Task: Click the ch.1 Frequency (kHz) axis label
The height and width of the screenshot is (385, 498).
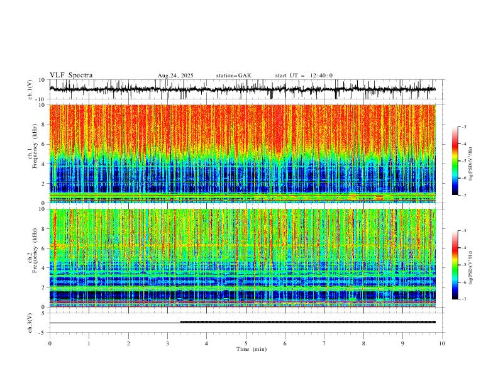Action: 33,147
